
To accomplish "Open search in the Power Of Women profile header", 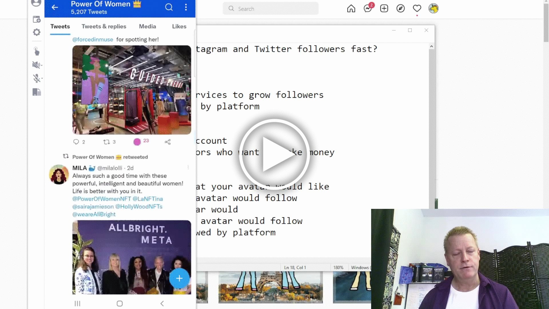I will tap(169, 7).
